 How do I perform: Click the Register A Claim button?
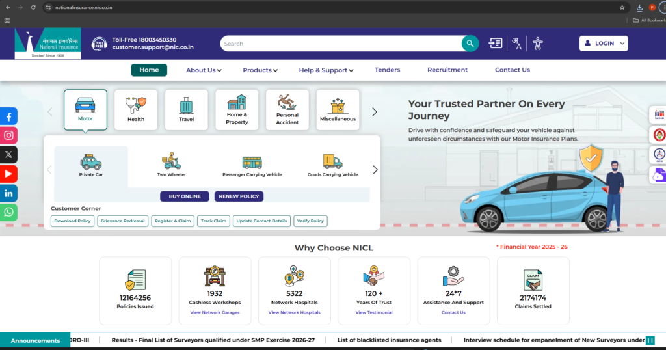click(172, 221)
